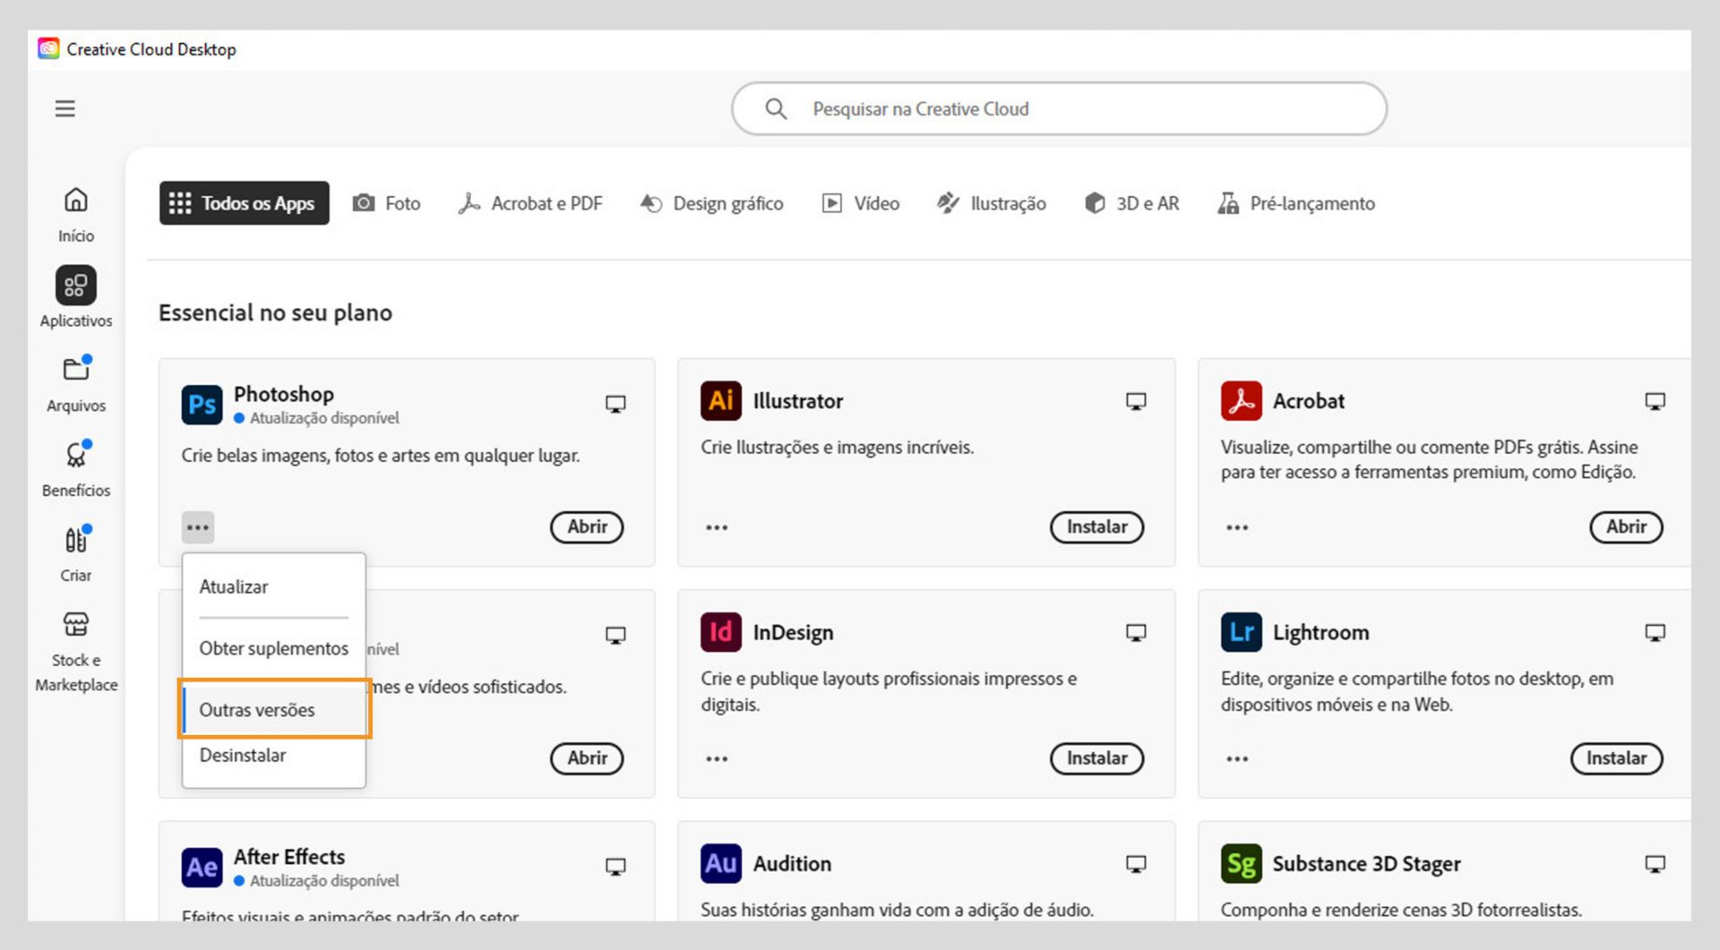
Task: Switch to the Design gráfico tab
Action: (x=712, y=203)
